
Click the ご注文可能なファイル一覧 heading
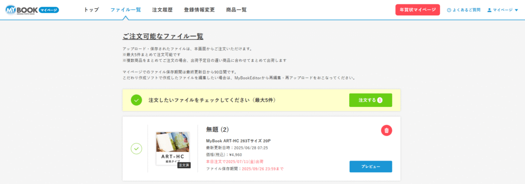pos(163,36)
